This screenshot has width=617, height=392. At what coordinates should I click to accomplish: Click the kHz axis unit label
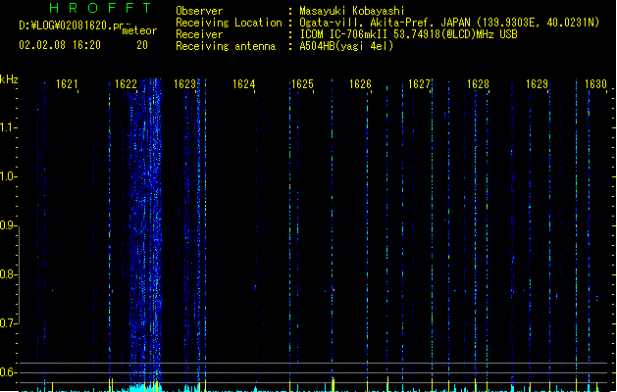click(9, 79)
